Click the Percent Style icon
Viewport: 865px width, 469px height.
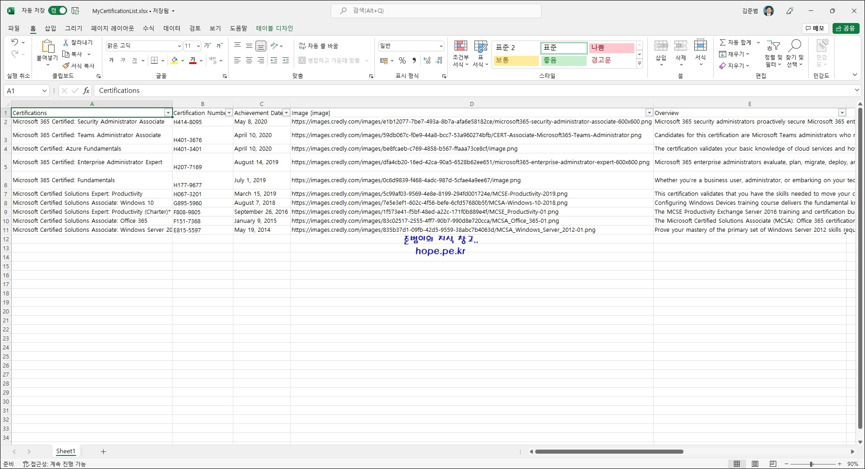402,60
